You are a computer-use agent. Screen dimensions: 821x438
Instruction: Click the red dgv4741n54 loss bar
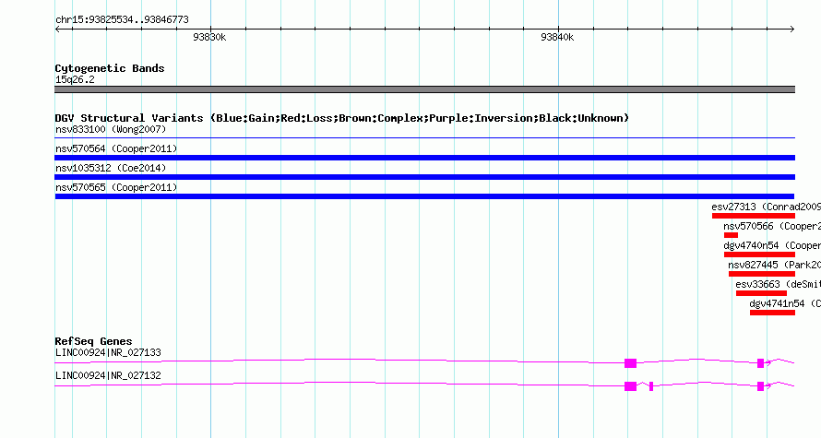772,313
